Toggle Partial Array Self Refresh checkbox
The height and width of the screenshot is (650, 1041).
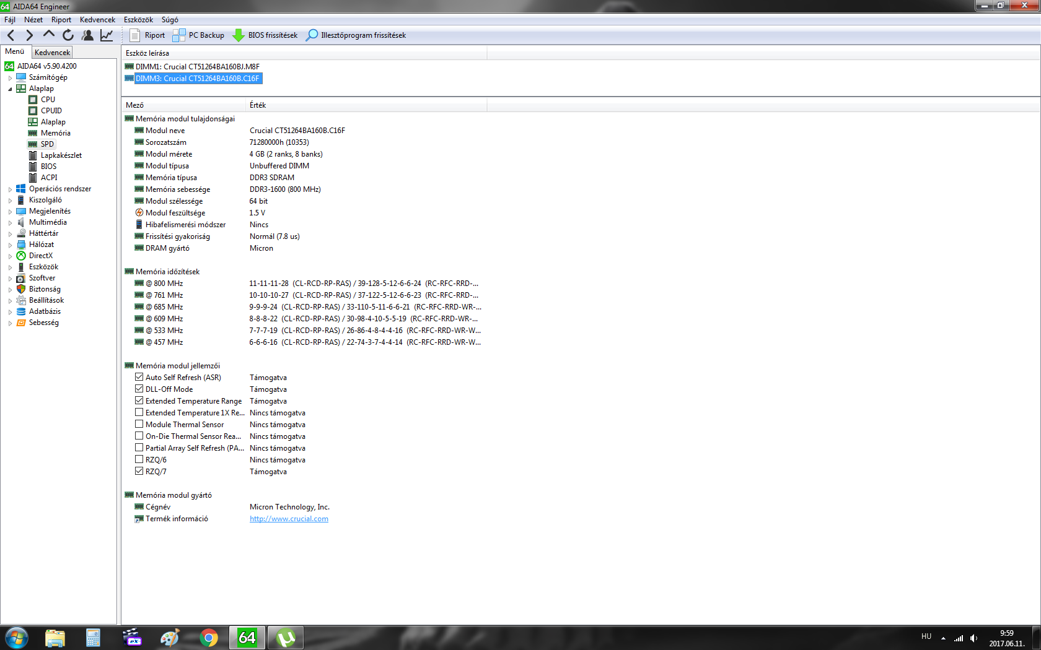pos(139,448)
